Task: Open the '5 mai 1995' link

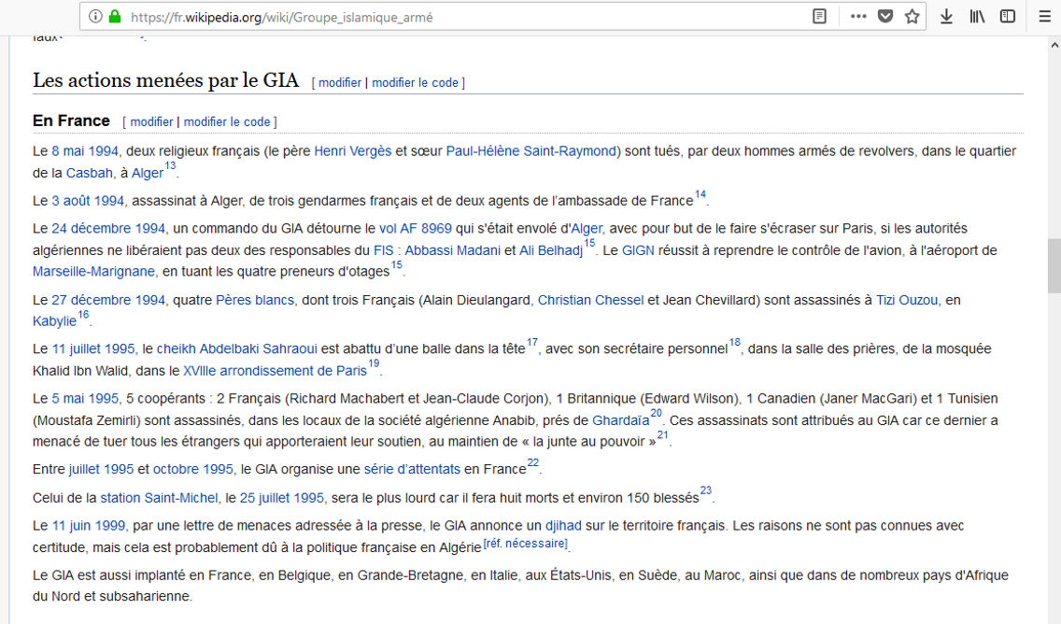Action: click(x=85, y=399)
